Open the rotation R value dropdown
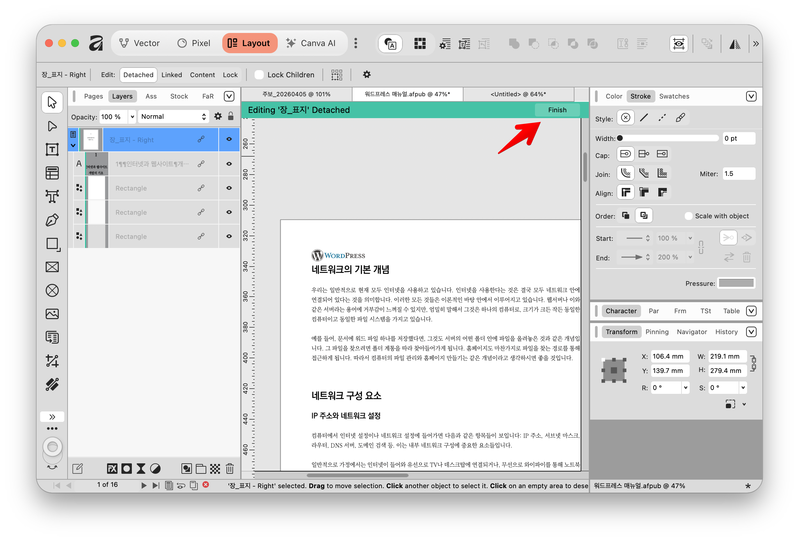The width and height of the screenshot is (799, 541). click(x=685, y=387)
